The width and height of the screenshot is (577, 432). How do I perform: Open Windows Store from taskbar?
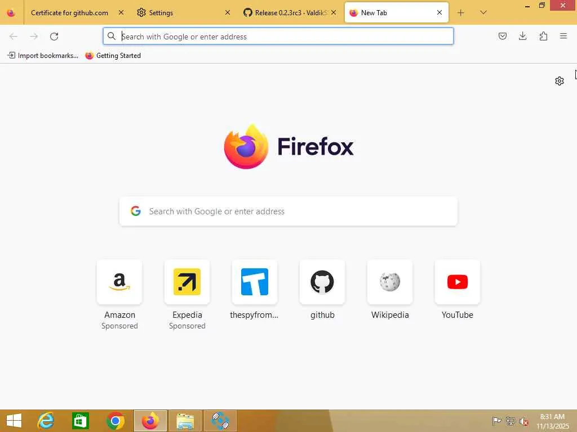tap(80, 421)
